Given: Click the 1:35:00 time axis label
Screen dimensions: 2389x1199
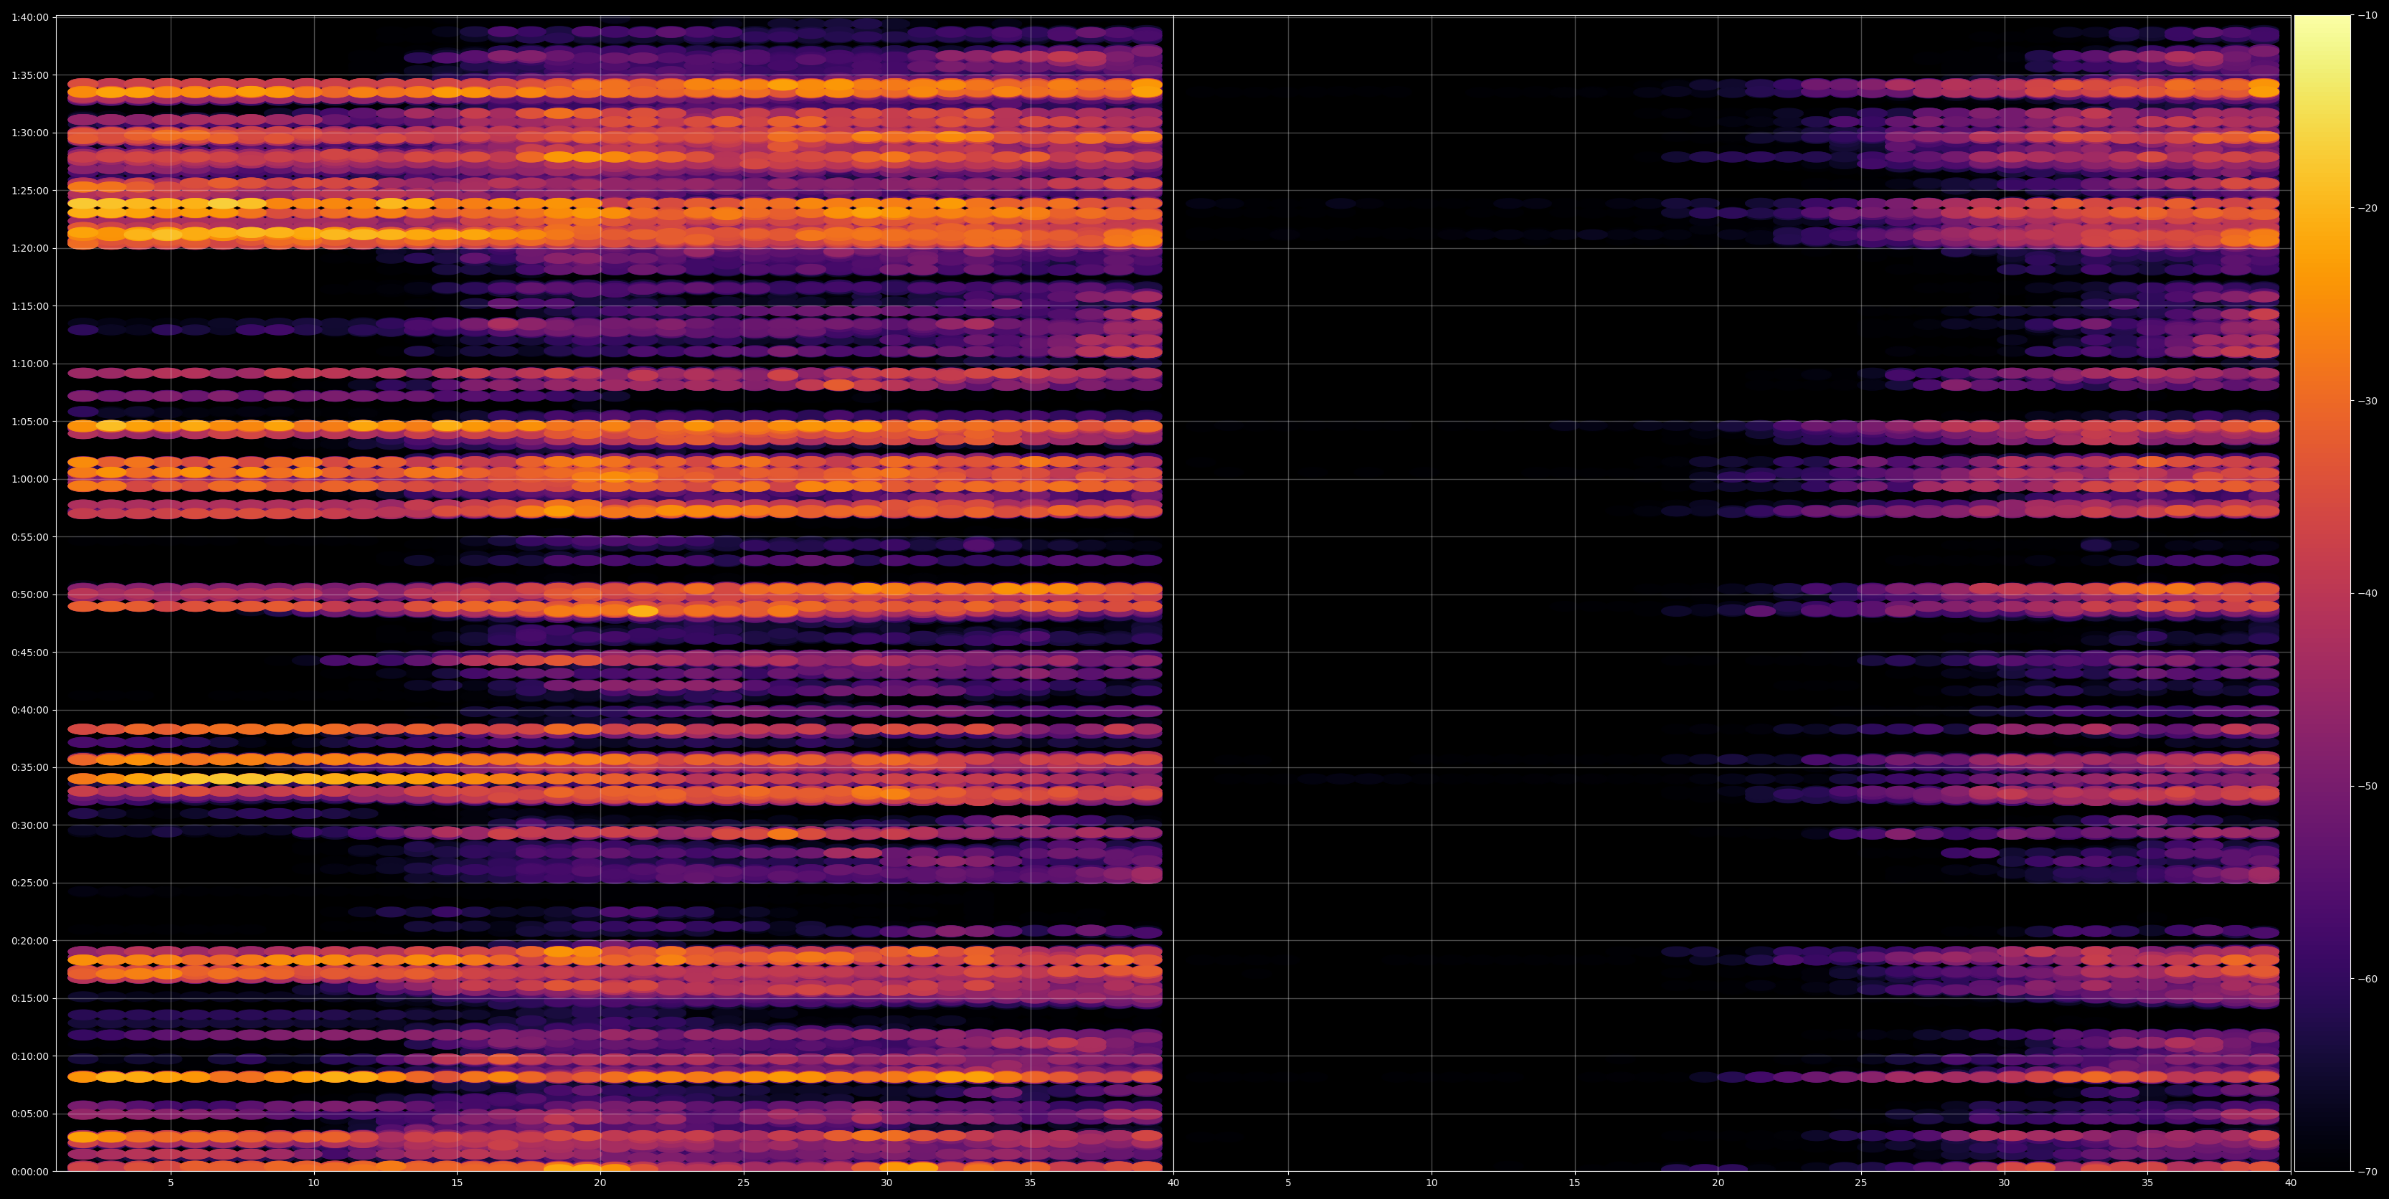Looking at the screenshot, I should click(29, 75).
